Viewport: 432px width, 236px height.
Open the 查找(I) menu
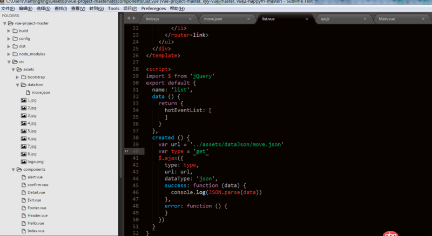(60, 9)
